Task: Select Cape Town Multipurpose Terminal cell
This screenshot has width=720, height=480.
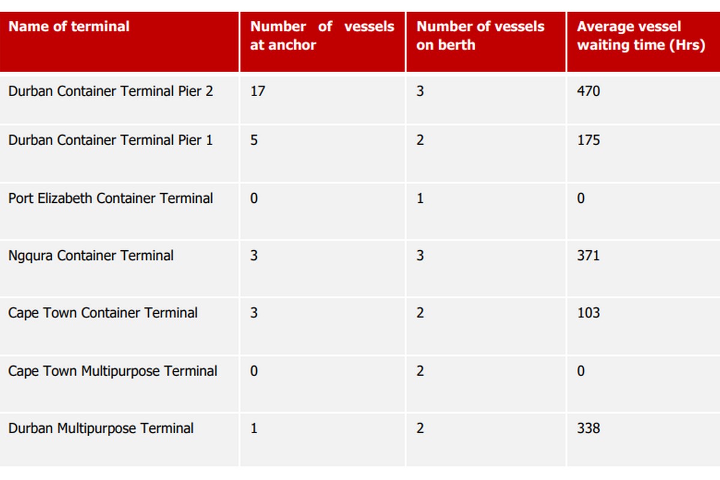Action: [x=113, y=371]
